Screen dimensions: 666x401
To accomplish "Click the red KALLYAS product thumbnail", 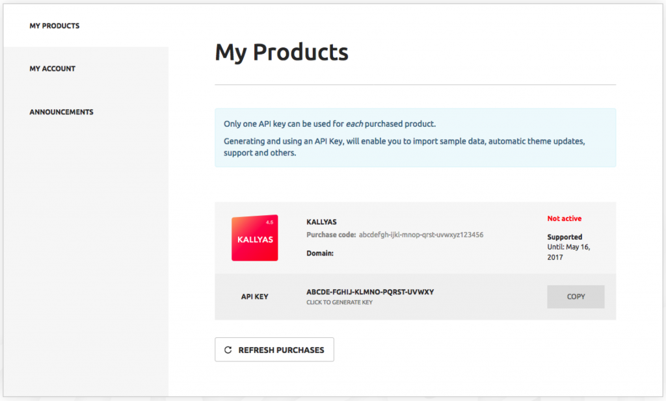I will pyautogui.click(x=255, y=238).
